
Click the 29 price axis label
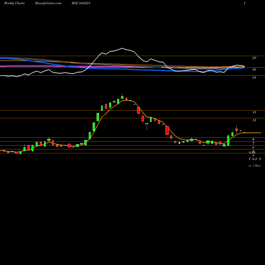(254, 58)
